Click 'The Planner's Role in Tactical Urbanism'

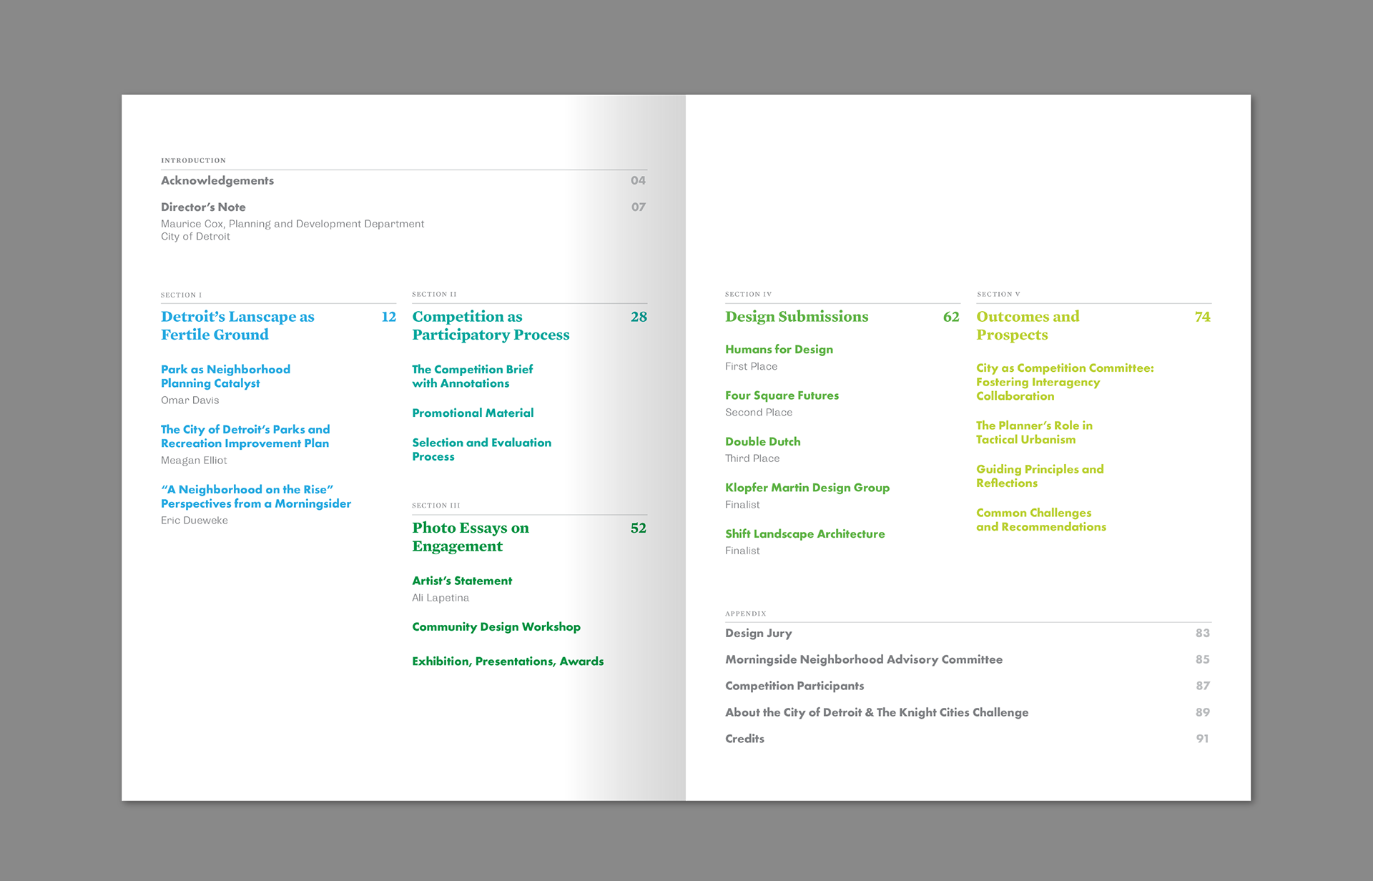pyautogui.click(x=1034, y=433)
